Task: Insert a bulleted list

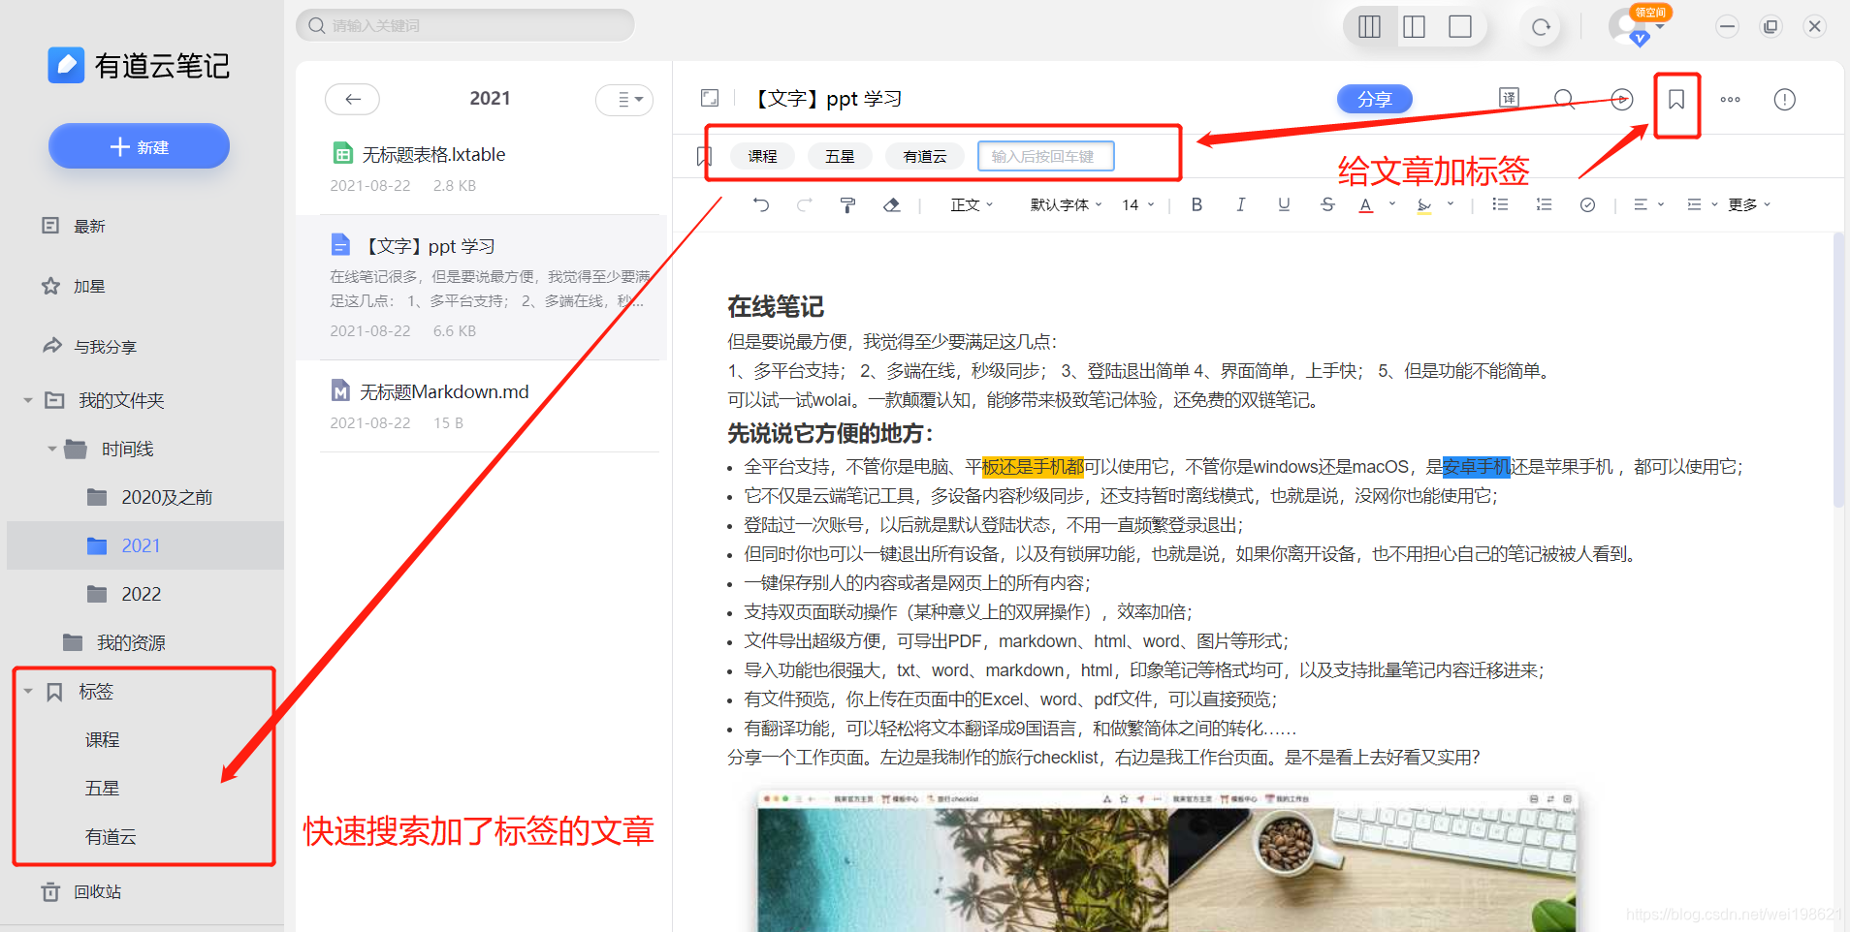Action: click(1499, 204)
